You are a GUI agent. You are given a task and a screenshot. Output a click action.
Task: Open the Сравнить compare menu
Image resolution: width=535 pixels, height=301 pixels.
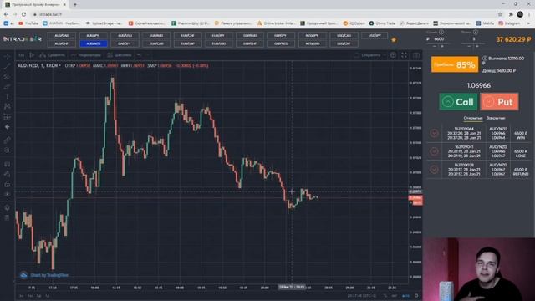pyautogui.click(x=53, y=55)
